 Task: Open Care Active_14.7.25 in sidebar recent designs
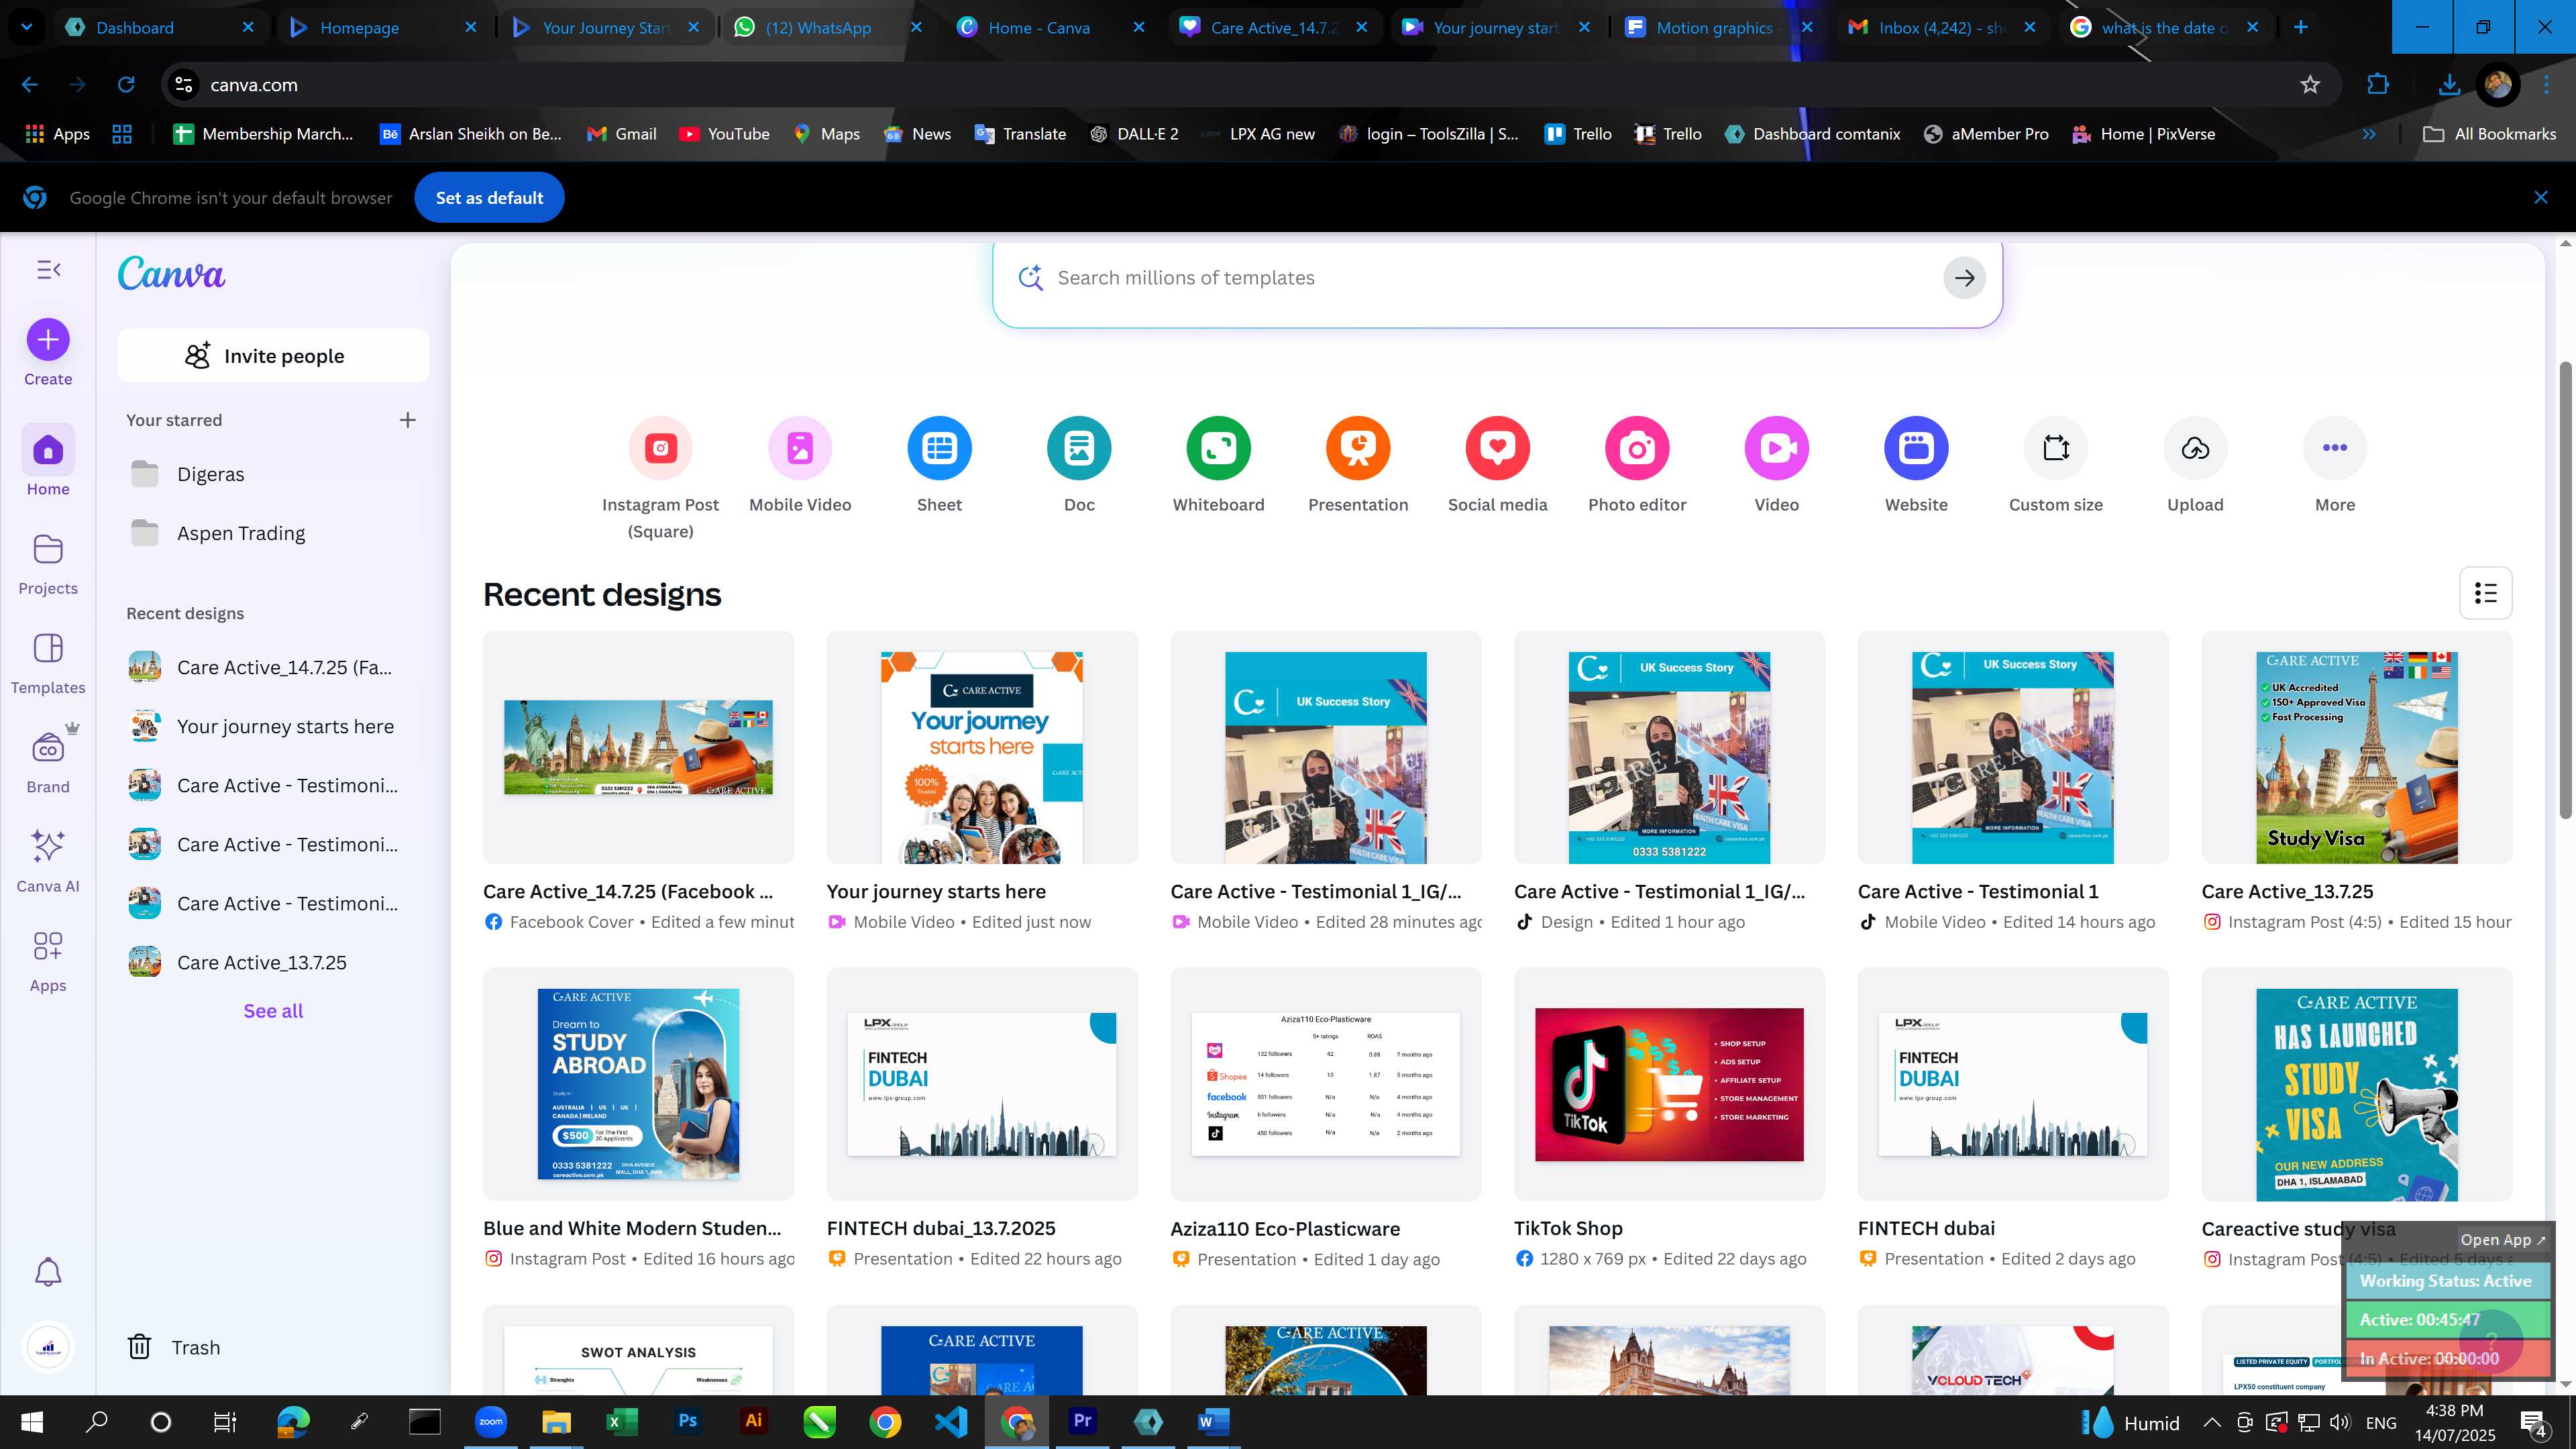(x=273, y=667)
